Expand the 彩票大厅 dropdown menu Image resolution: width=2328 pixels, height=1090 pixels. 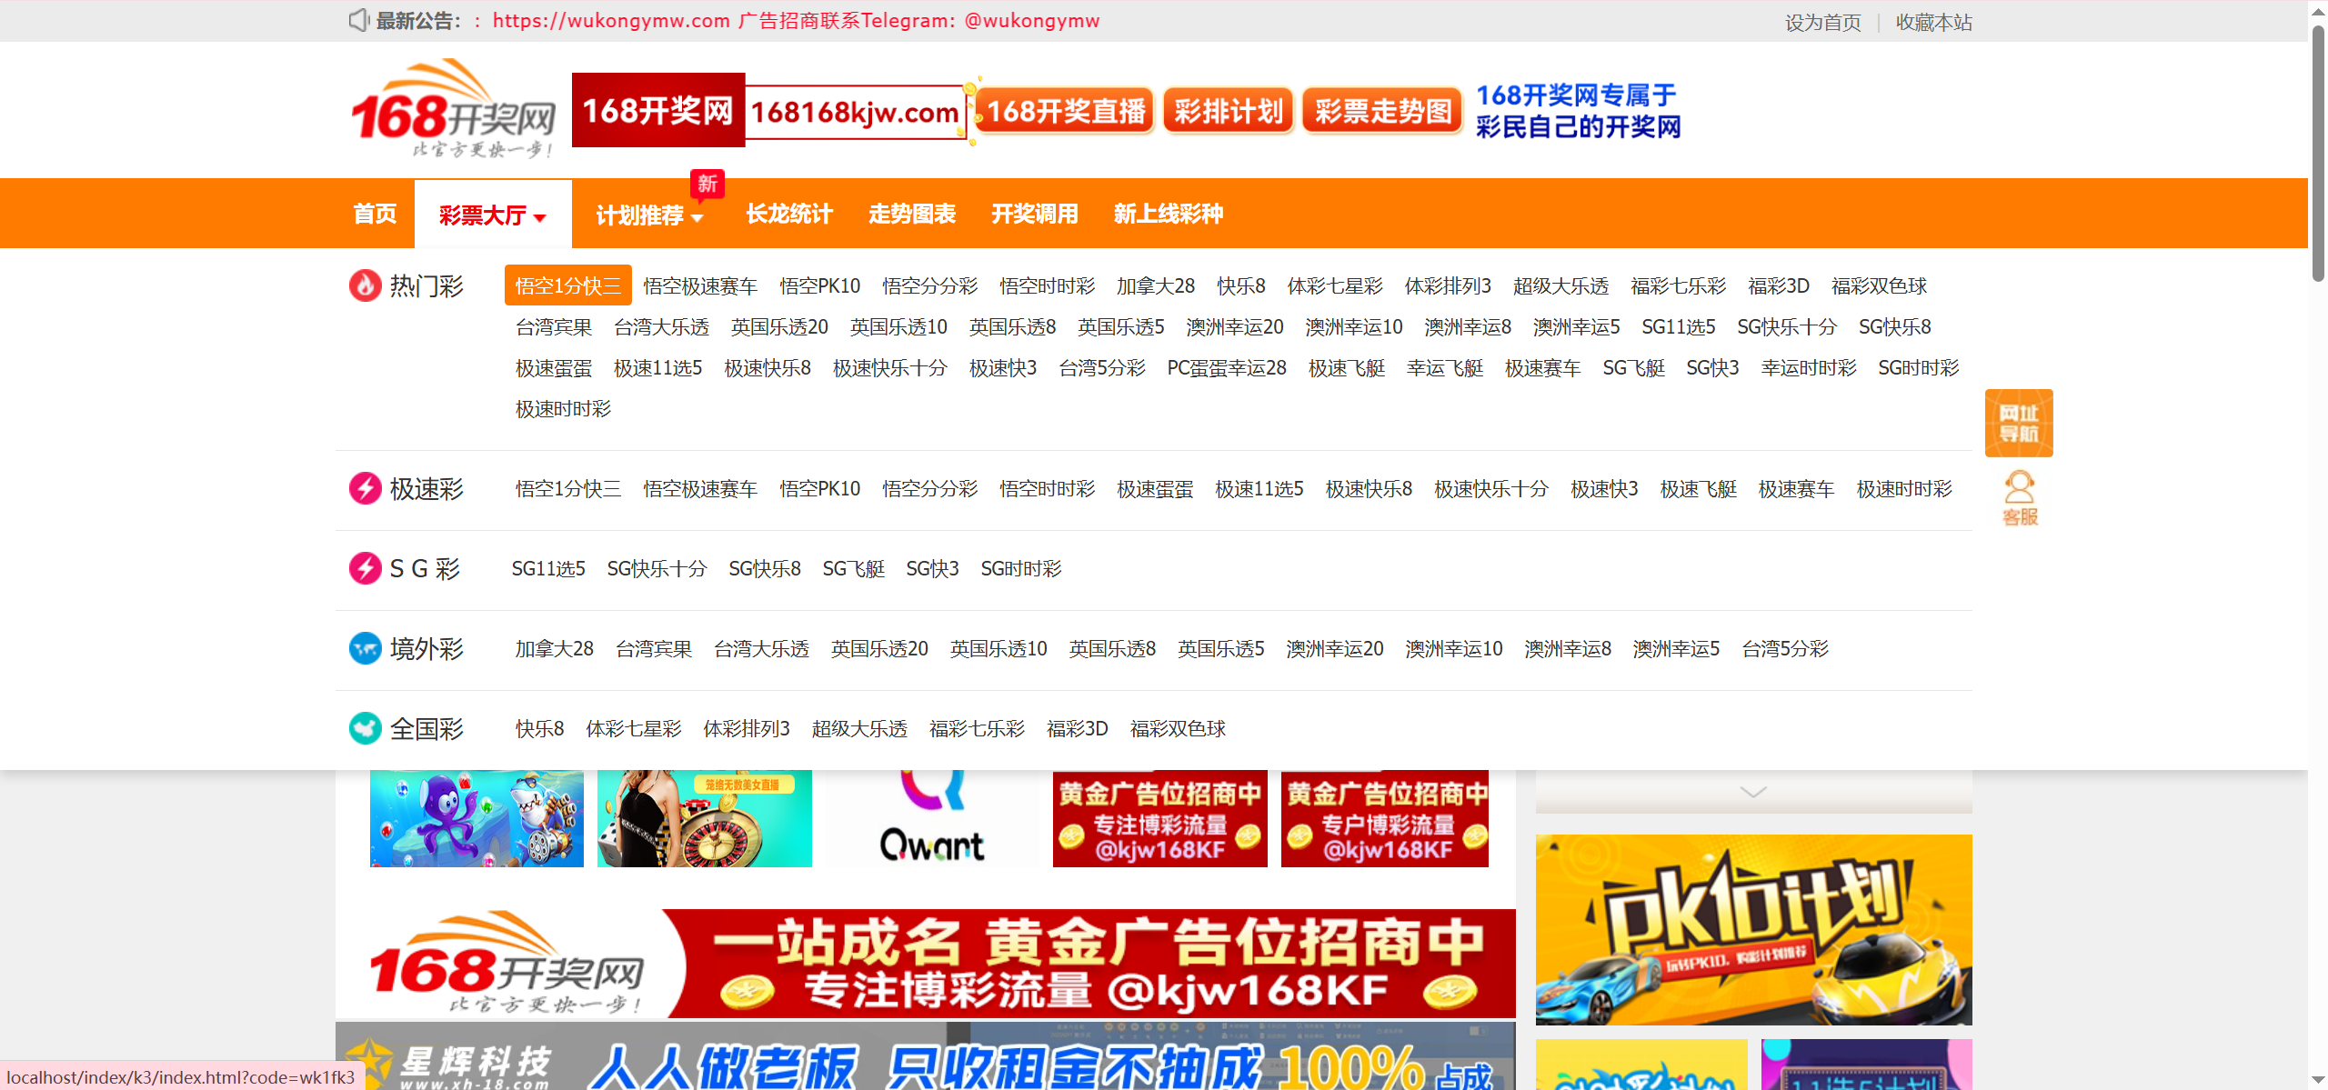(492, 215)
